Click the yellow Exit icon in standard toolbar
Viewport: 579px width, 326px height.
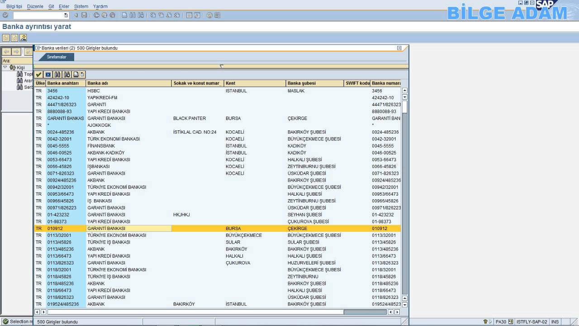[104, 15]
